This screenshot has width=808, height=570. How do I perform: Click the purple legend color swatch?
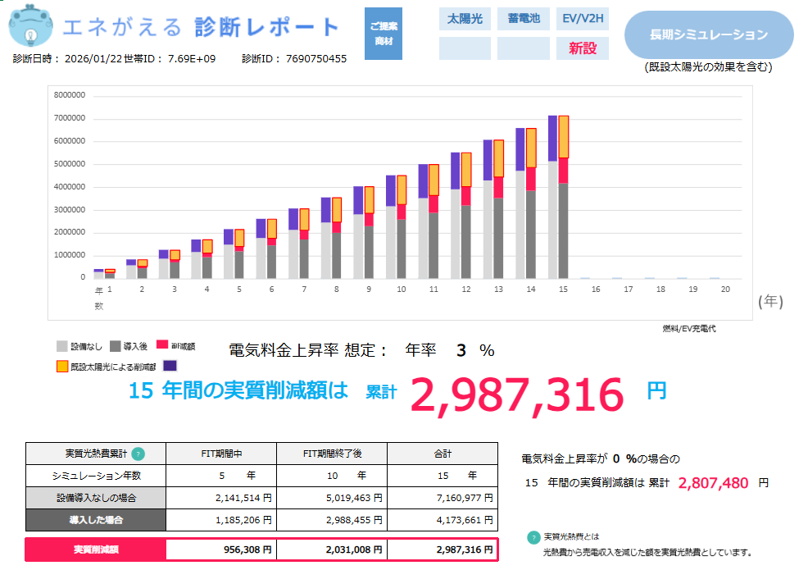pos(170,366)
